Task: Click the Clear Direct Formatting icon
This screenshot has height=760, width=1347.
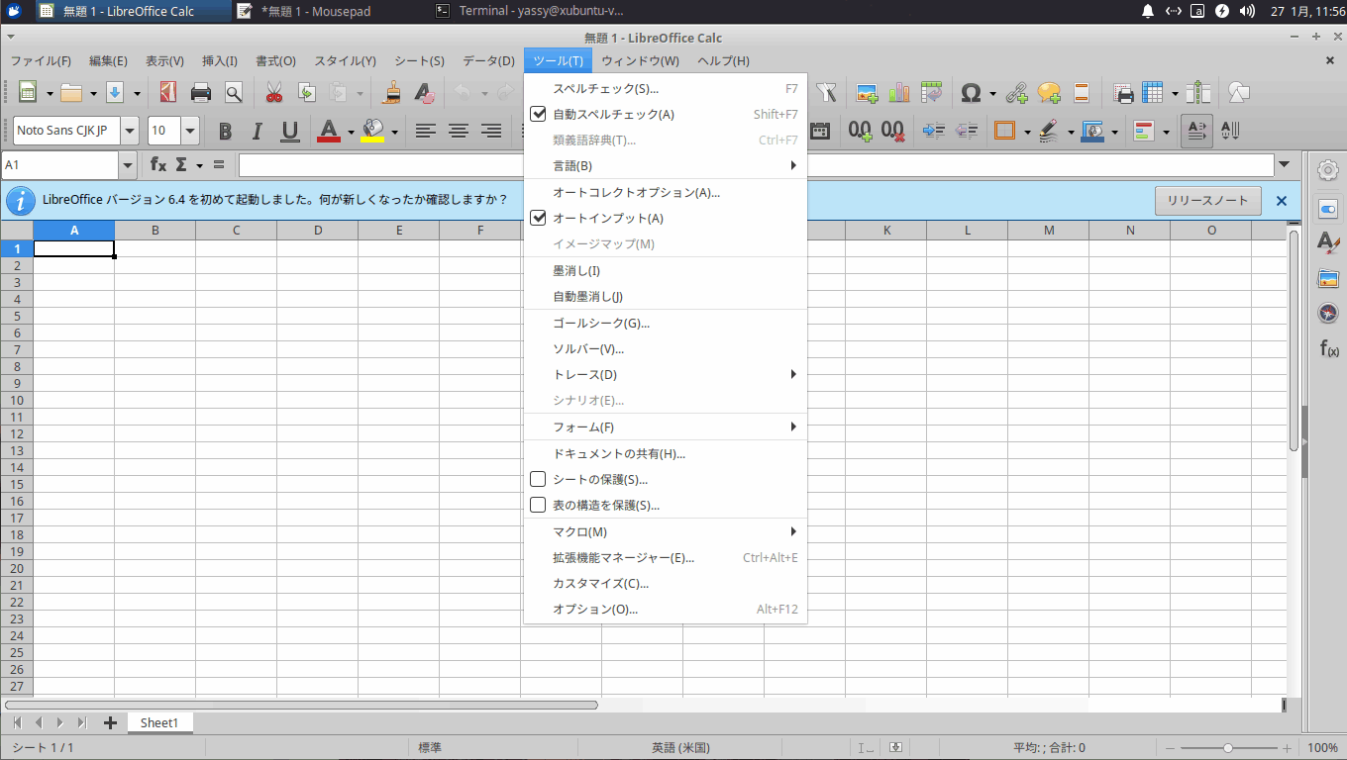Action: pos(424,93)
